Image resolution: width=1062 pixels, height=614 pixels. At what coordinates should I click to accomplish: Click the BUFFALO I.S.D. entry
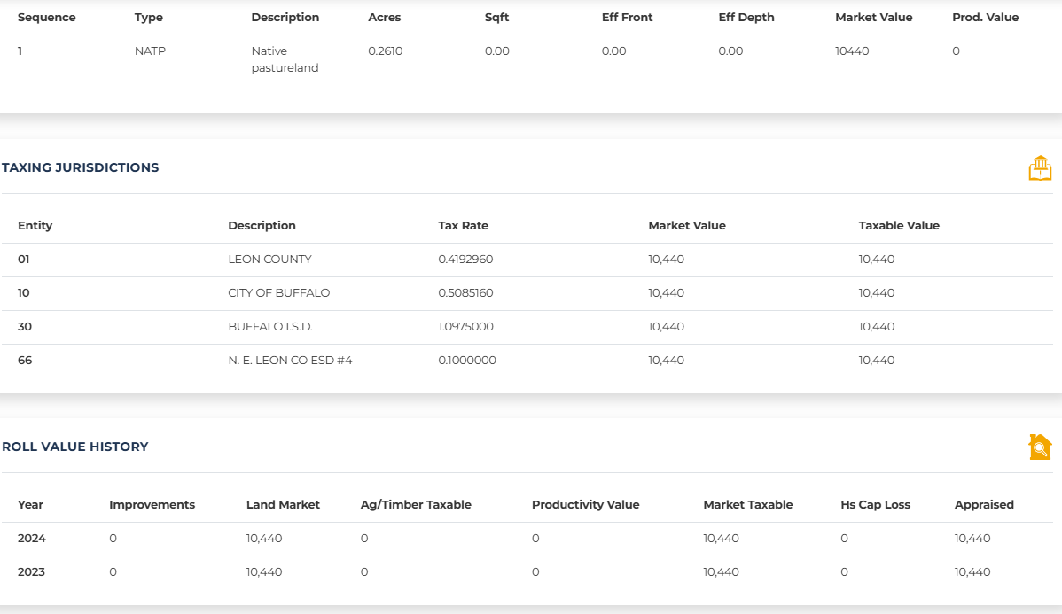269,327
